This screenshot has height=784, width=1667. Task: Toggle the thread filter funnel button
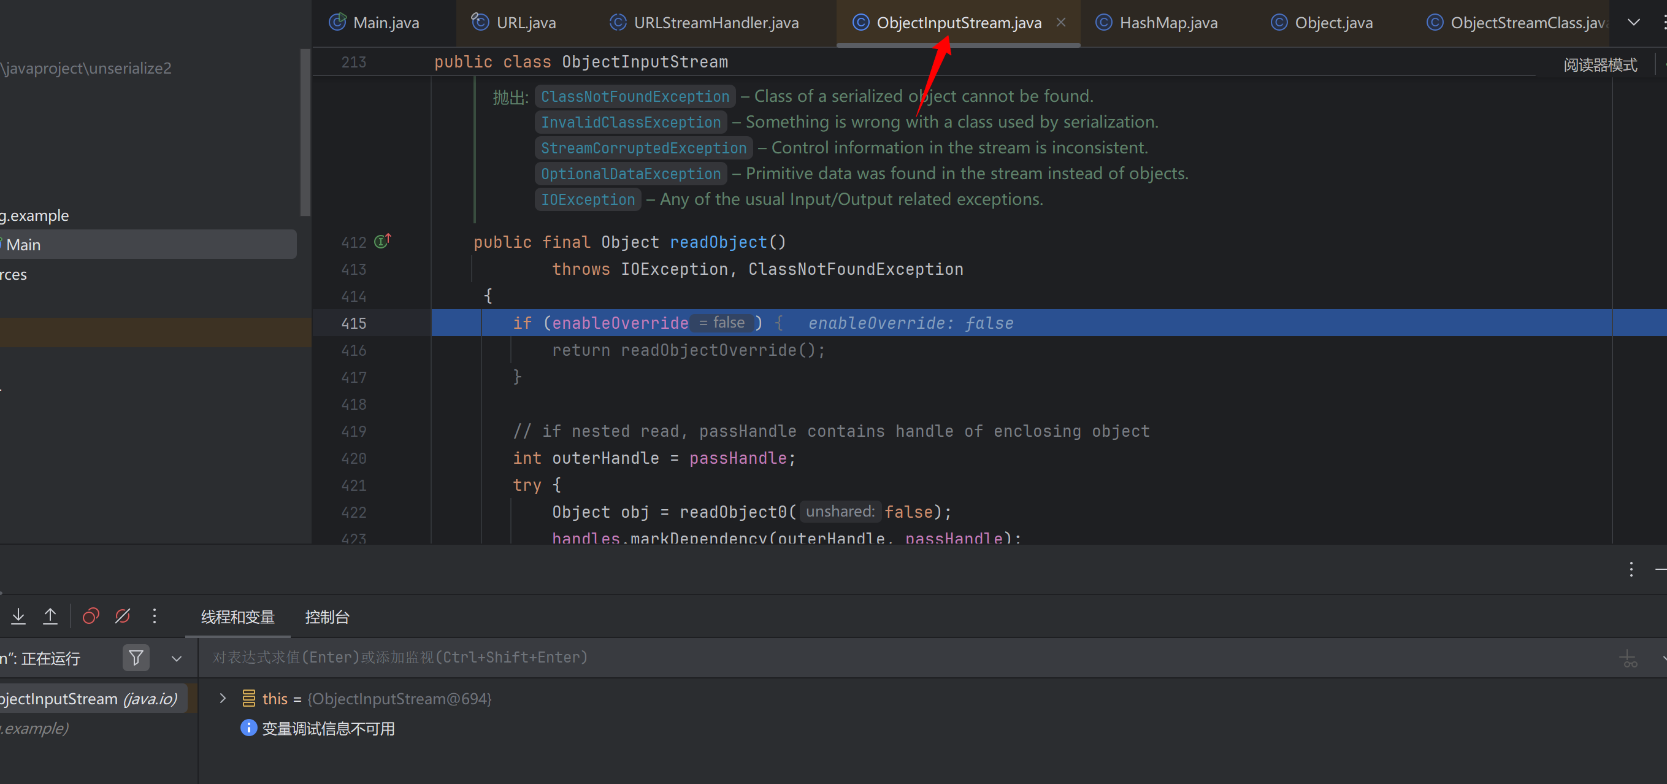point(136,658)
